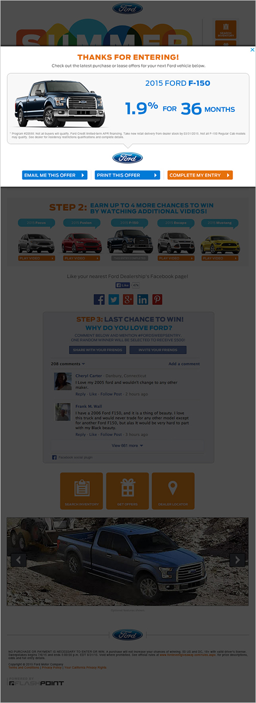Click Complete My Entry button

point(200,175)
